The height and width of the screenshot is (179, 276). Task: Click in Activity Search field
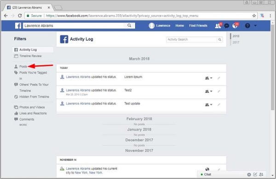coord(191,39)
